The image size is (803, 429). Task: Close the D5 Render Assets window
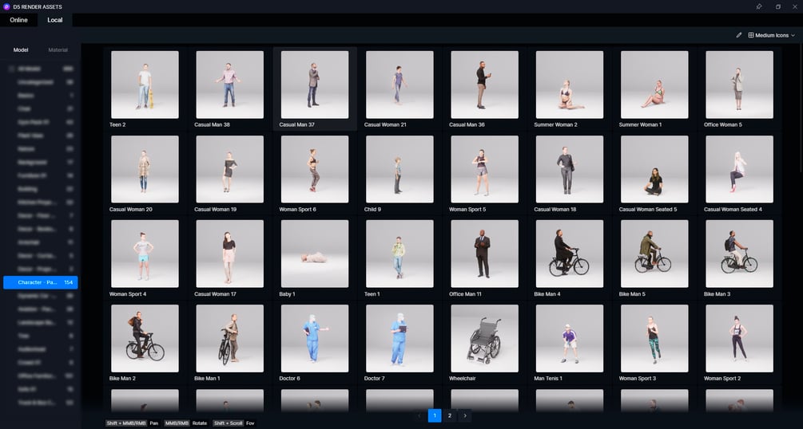point(794,6)
